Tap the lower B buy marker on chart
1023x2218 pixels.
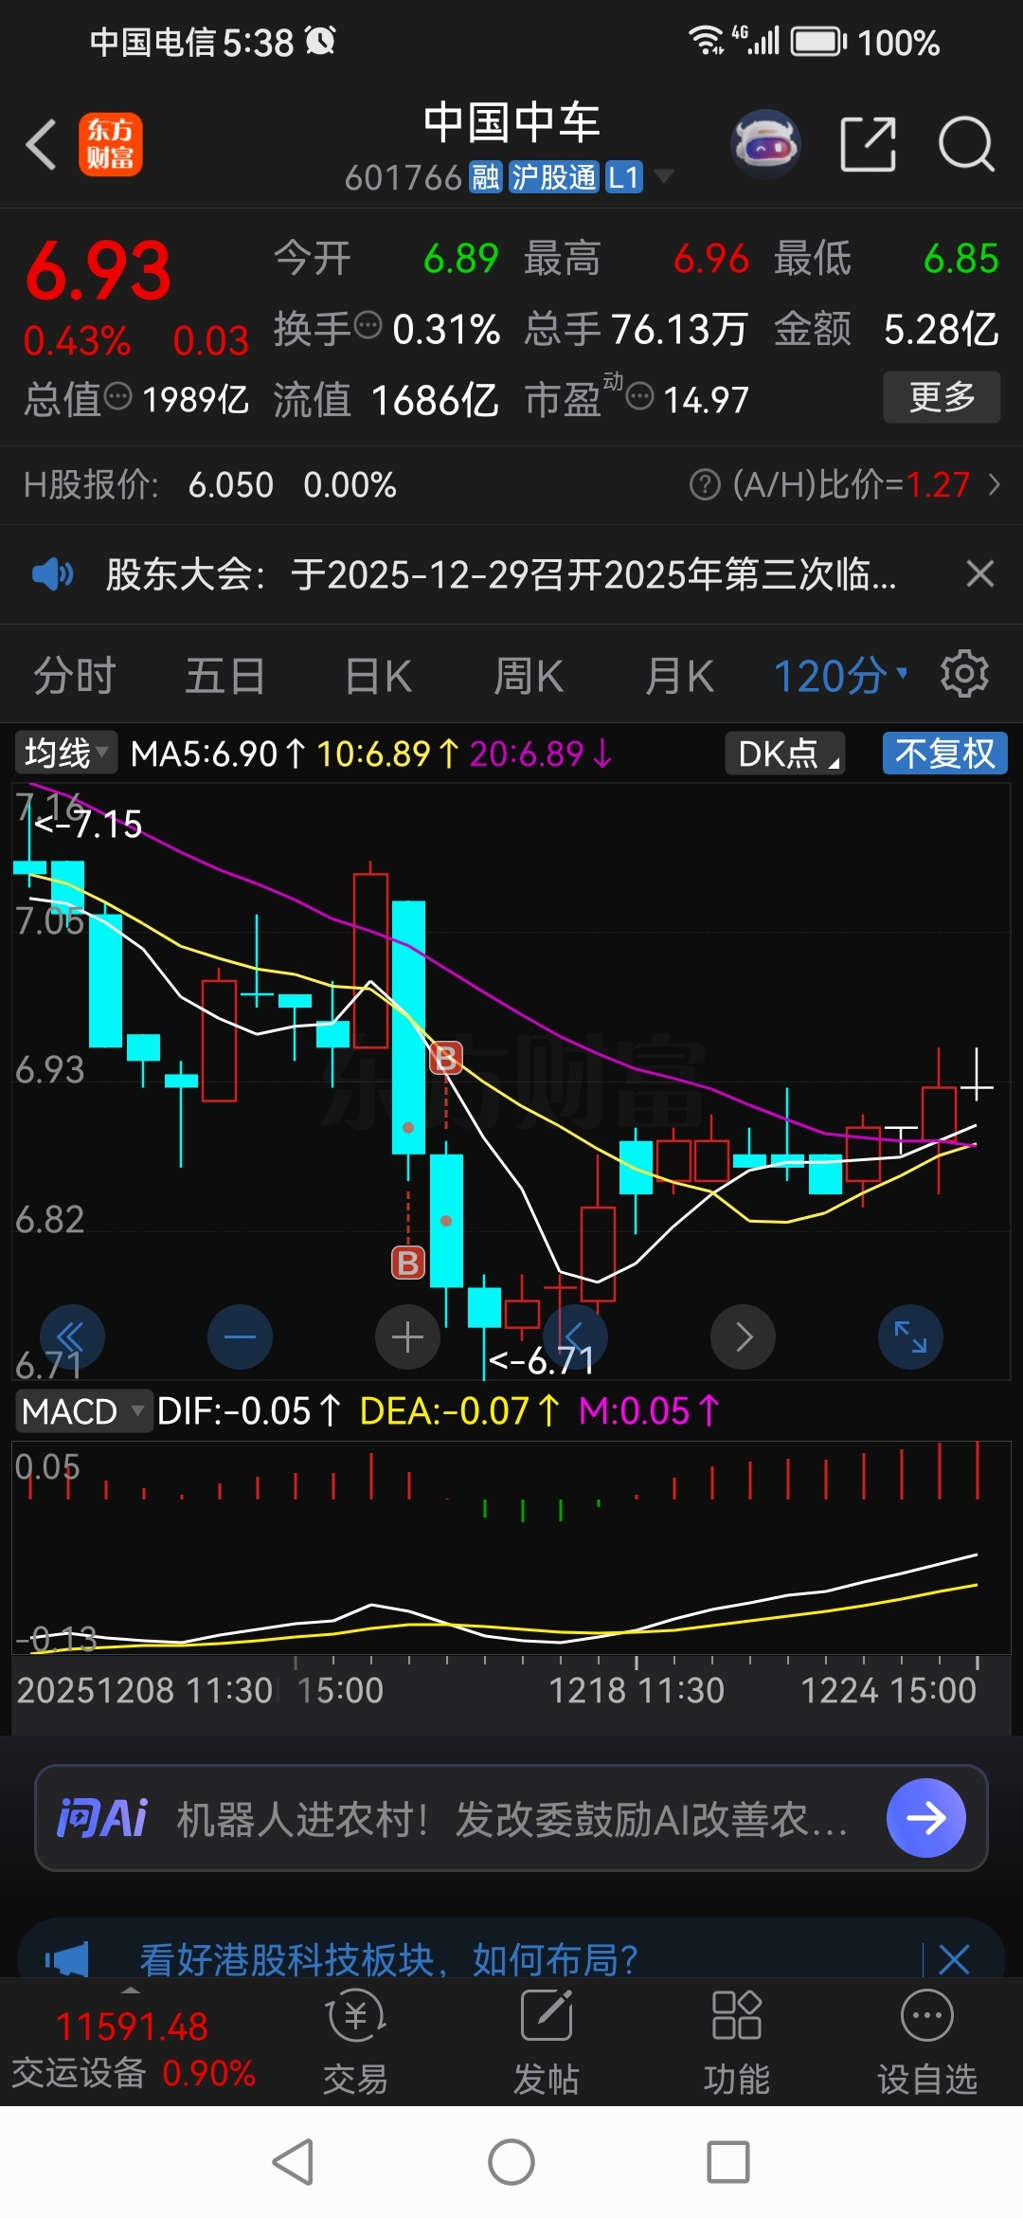[408, 1263]
